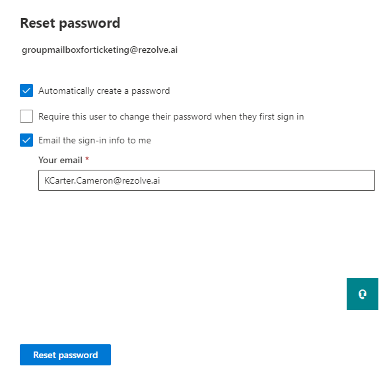This screenshot has width=383, height=370.
Task: Uncheck Email the sign-in info to me
Action: pyautogui.click(x=26, y=140)
